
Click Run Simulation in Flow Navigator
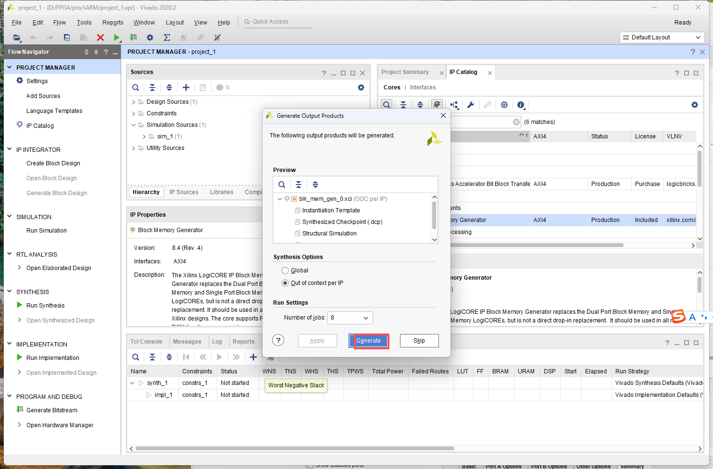(x=47, y=231)
